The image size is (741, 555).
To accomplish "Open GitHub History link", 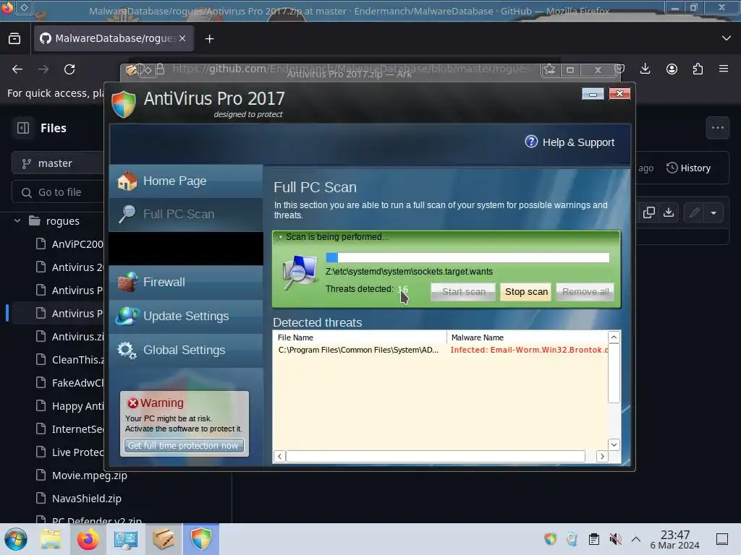I will [689, 168].
